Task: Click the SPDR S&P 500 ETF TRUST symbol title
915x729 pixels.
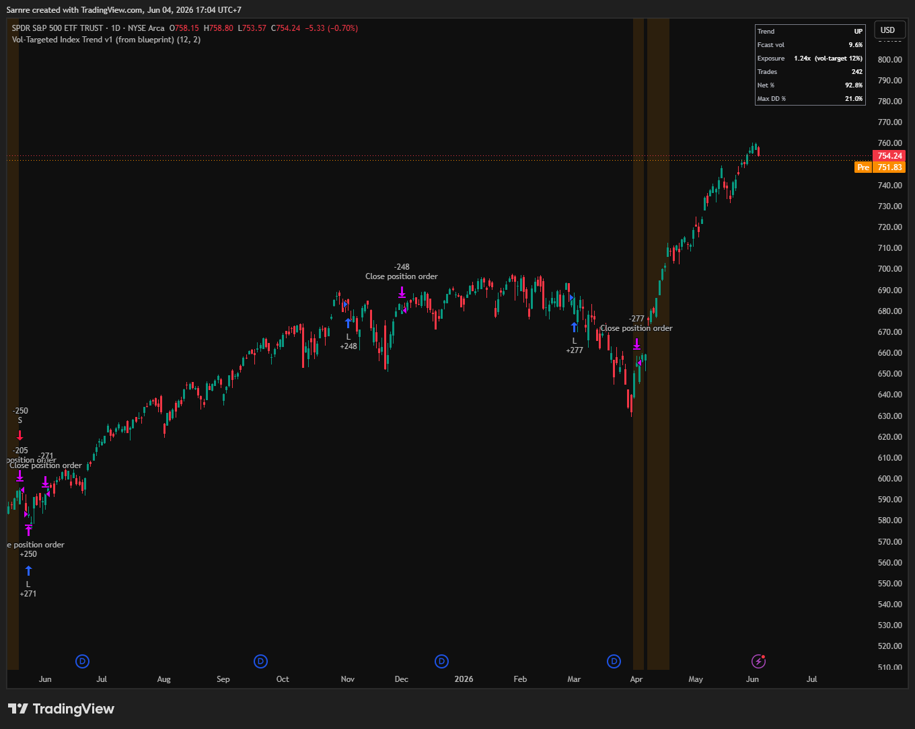Action: coord(58,28)
